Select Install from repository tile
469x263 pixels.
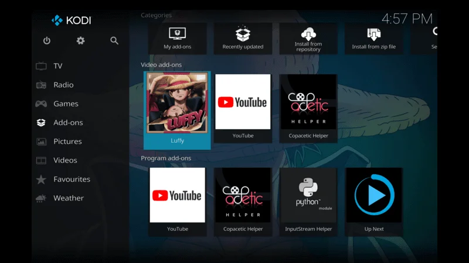pos(308,38)
